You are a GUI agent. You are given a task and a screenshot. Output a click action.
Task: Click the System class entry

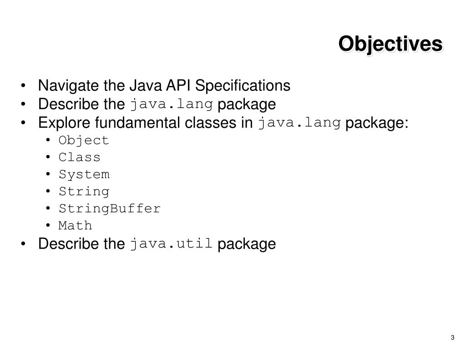tap(84, 174)
